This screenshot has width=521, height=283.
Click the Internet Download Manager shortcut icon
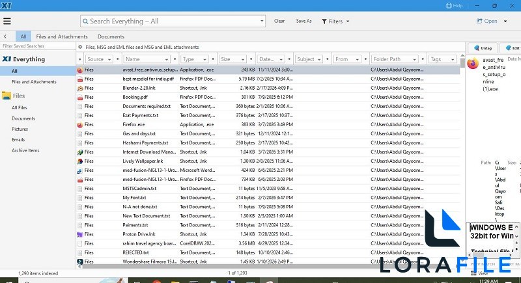tap(79, 152)
